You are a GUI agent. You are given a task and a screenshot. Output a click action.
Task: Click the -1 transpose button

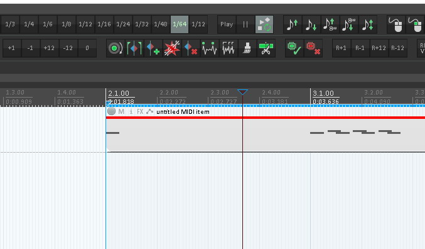[30, 48]
